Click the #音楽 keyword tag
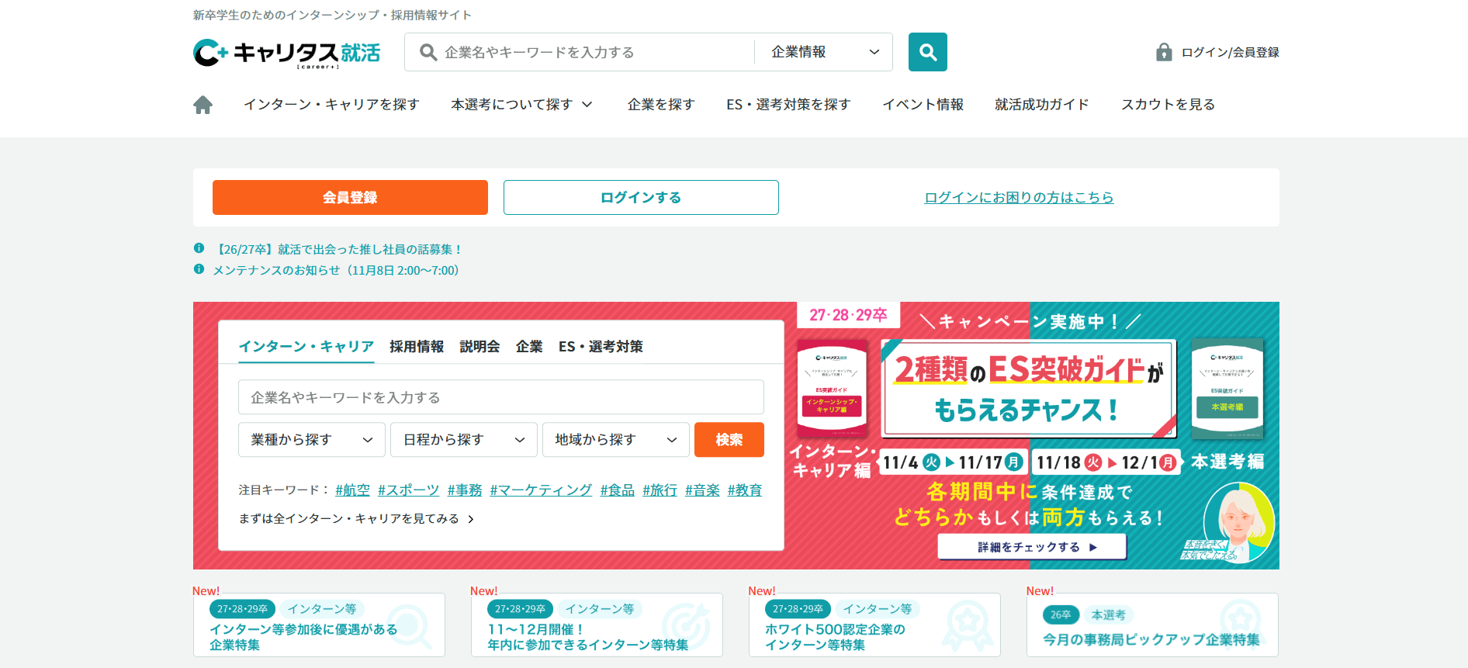This screenshot has height=668, width=1468. pos(702,490)
